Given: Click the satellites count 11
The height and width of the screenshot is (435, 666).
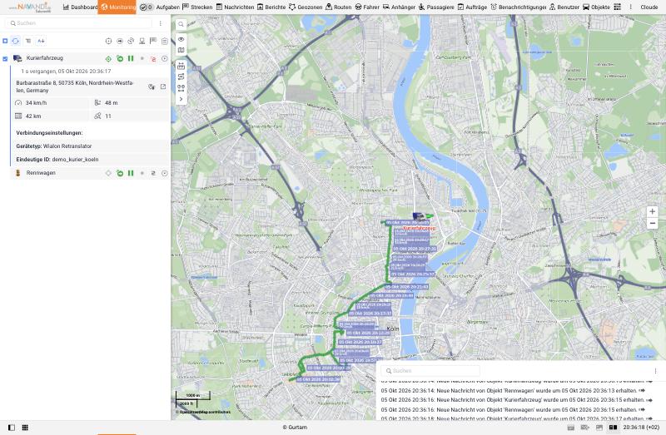Looking at the screenshot, I should pyautogui.click(x=108, y=116).
